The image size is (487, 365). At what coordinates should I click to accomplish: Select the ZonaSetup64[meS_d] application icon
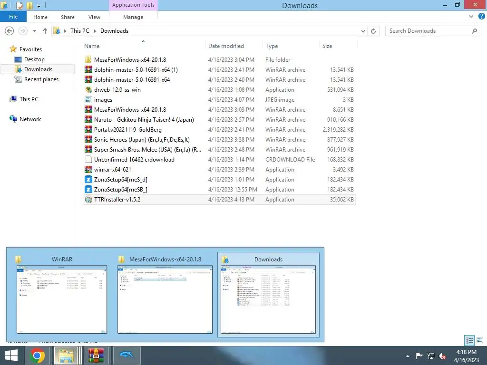[x=88, y=179]
